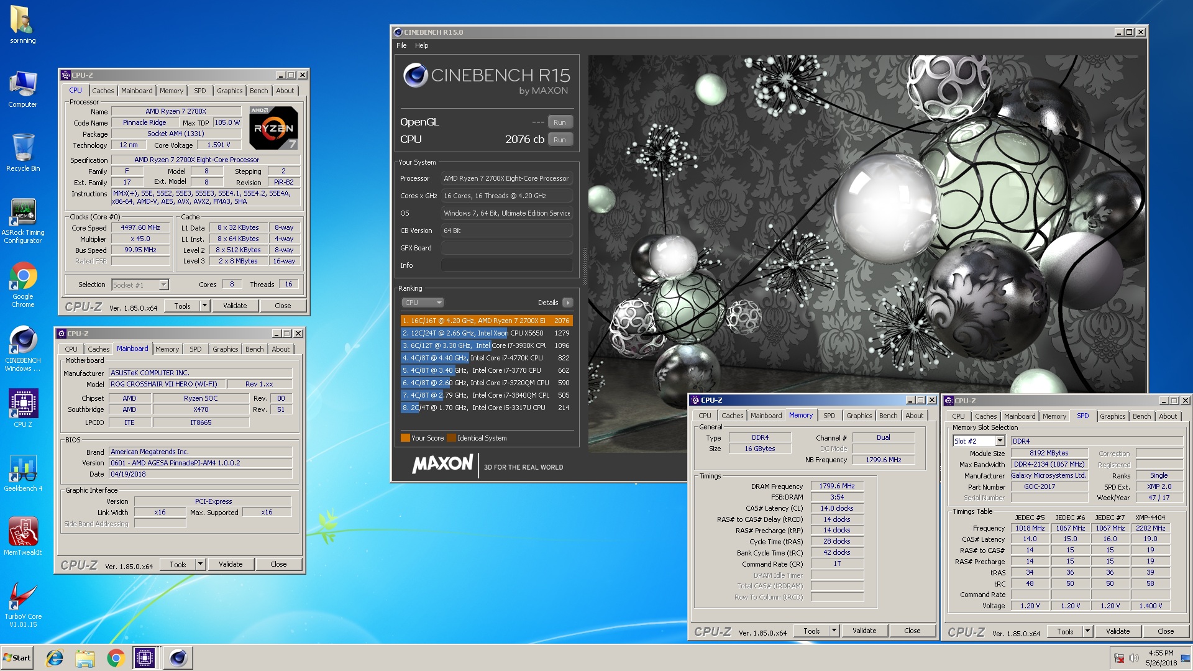Click the volume icon in system tray
1193x671 pixels.
(x=1135, y=658)
